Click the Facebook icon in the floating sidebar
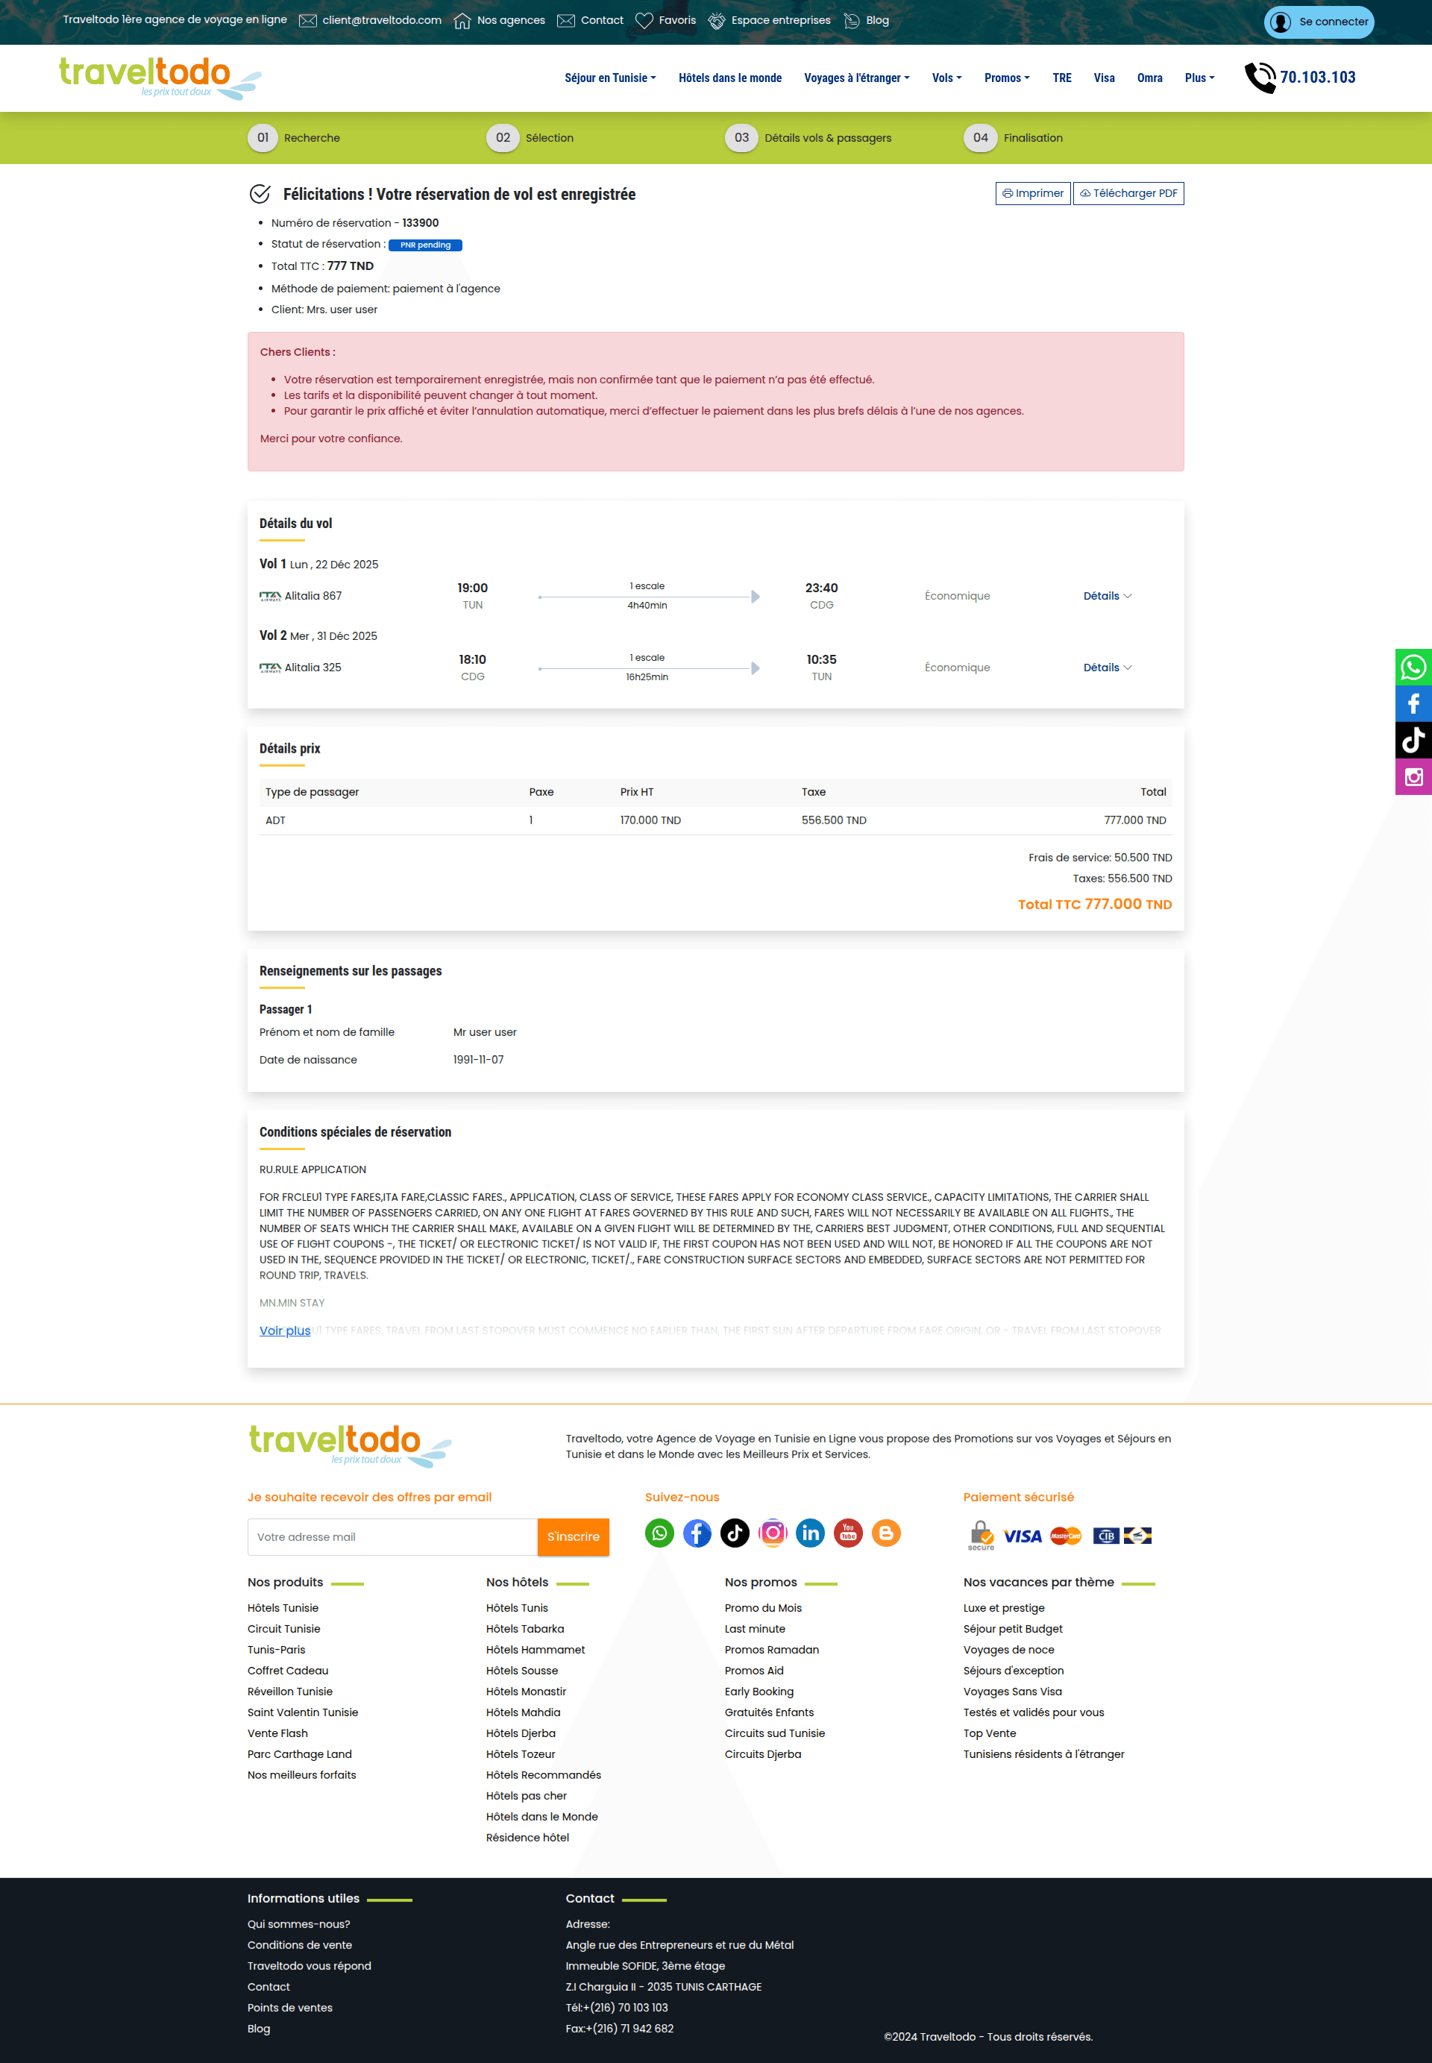 point(1413,703)
